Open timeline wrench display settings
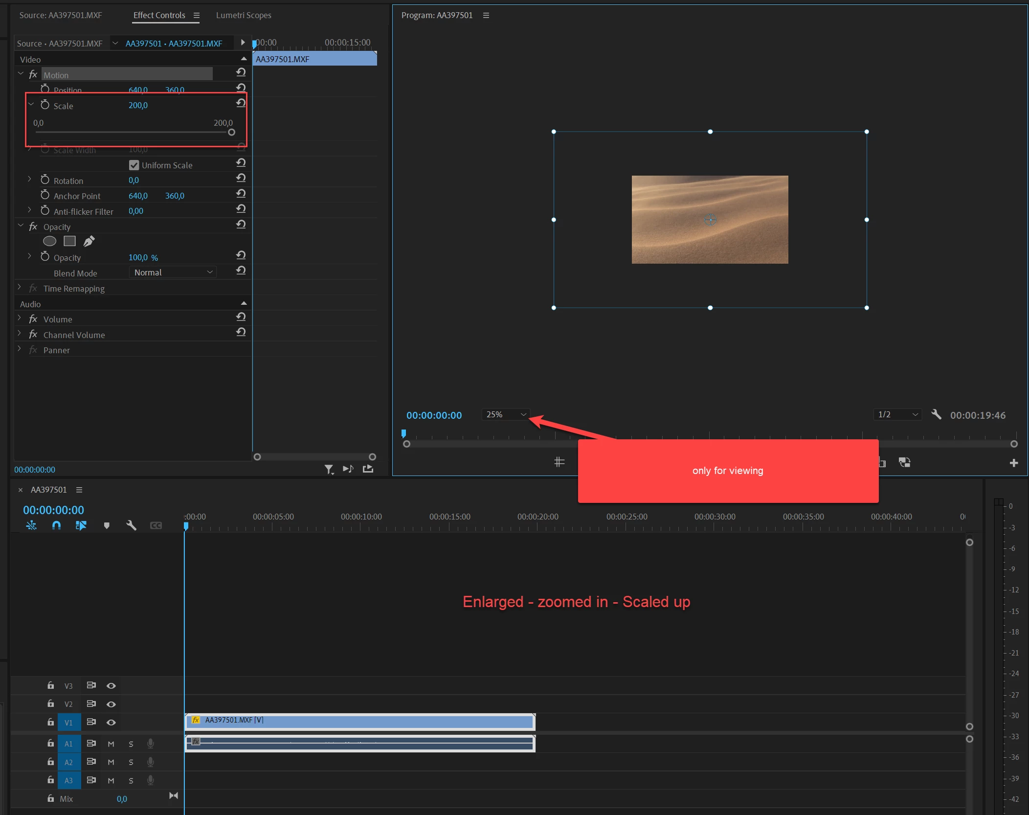 (x=131, y=525)
